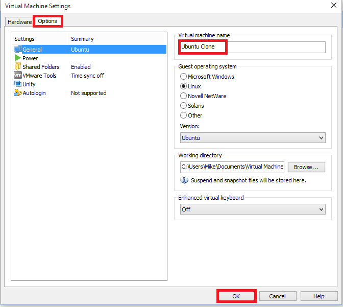Open the Options tab
Viewport: 343px width, 307px height.
pyautogui.click(x=47, y=21)
